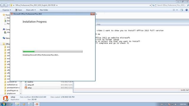Open the osmux.en-us folder
This screenshot has height=106, width=189.
11,82
